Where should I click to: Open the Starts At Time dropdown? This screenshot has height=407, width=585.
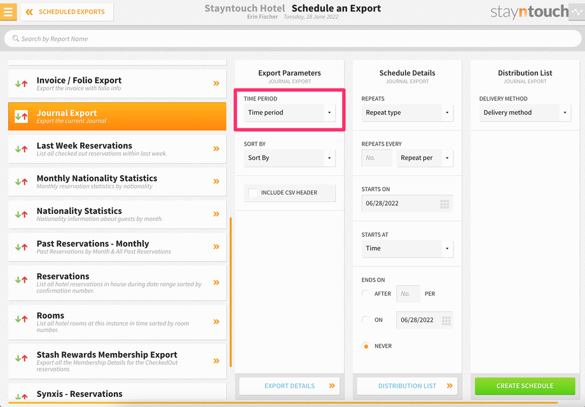(x=408, y=249)
